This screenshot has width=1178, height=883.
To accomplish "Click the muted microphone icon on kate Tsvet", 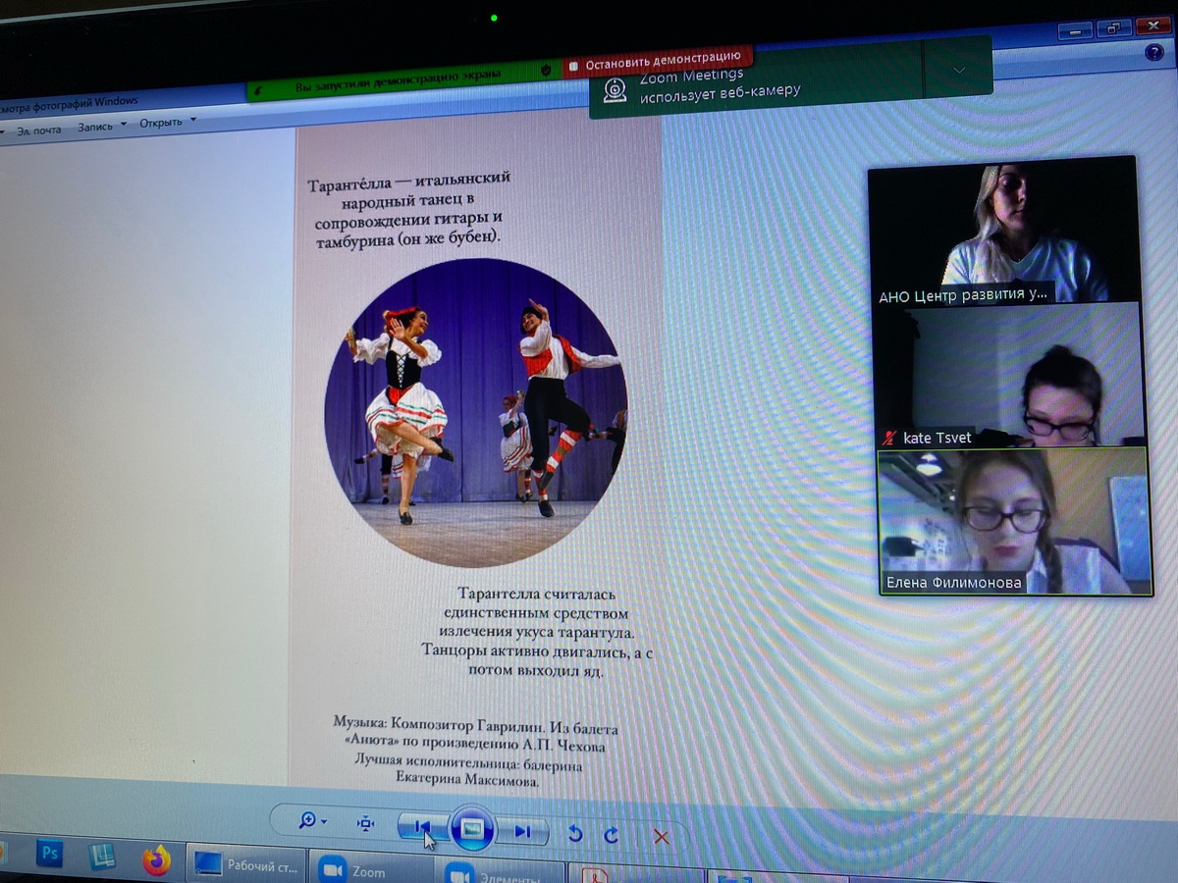I will coord(890,438).
